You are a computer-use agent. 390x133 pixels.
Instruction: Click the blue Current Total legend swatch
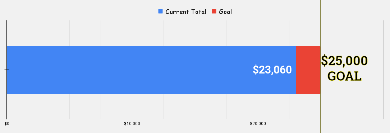[160, 11]
